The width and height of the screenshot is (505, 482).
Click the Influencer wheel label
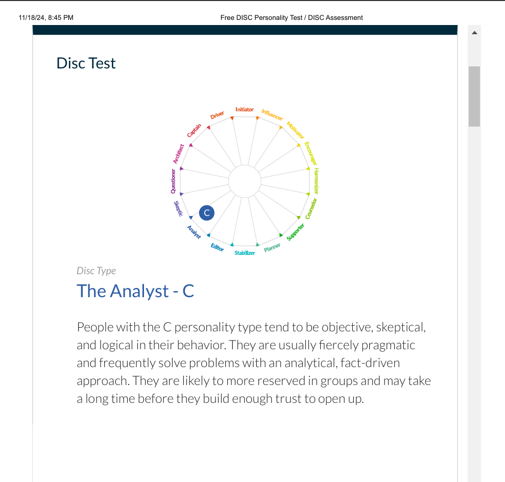[271, 114]
